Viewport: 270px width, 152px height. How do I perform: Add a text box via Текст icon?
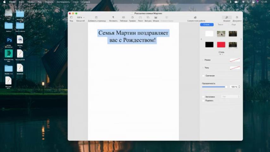tap(140, 17)
